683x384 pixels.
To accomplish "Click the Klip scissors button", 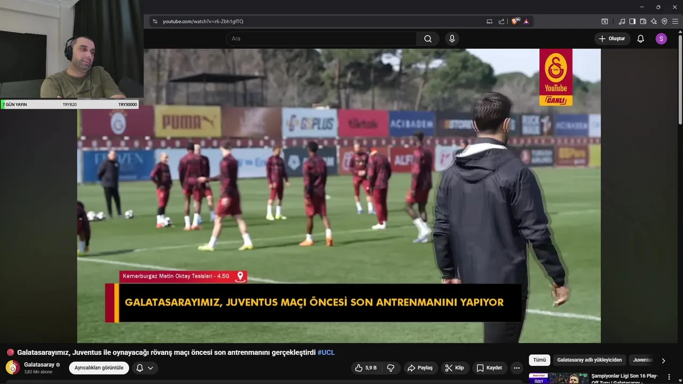I will (455, 368).
